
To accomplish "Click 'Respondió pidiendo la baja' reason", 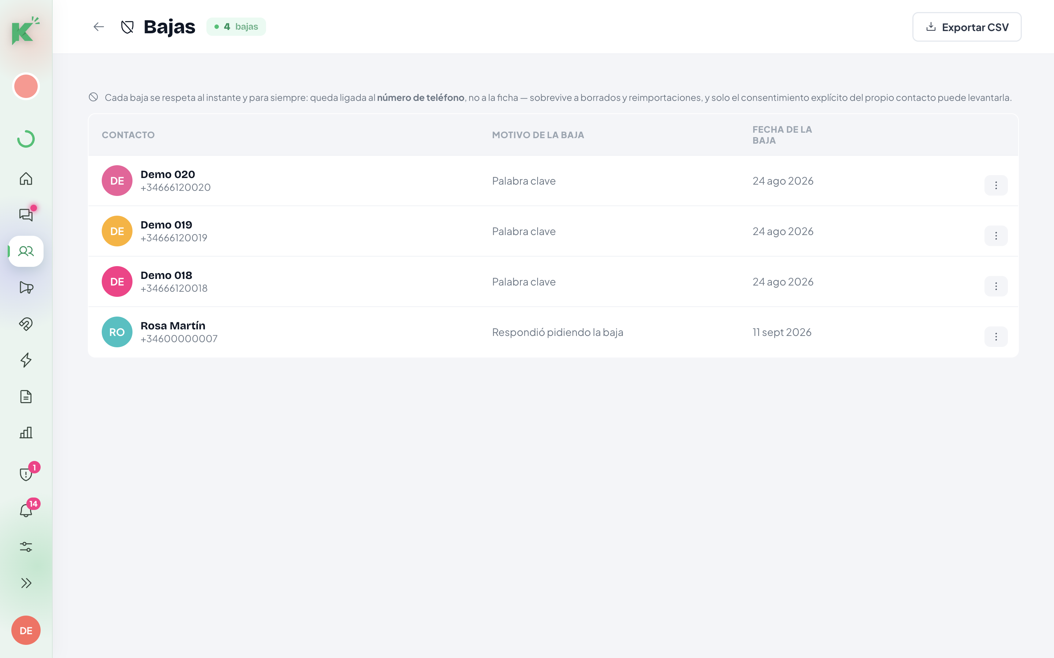I will tap(557, 332).
